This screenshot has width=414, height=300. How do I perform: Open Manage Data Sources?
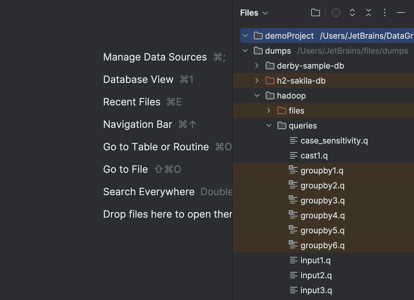[155, 57]
